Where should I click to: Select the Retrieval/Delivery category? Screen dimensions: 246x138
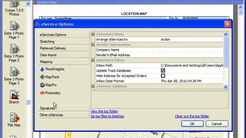point(64,48)
